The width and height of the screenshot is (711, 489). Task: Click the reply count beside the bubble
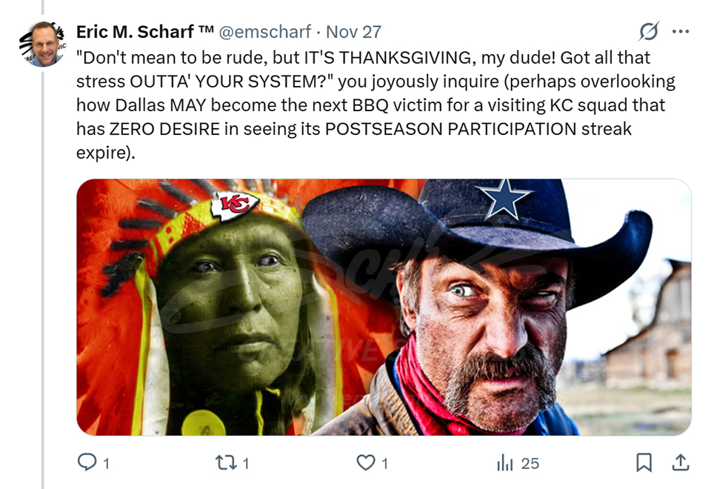(106, 464)
